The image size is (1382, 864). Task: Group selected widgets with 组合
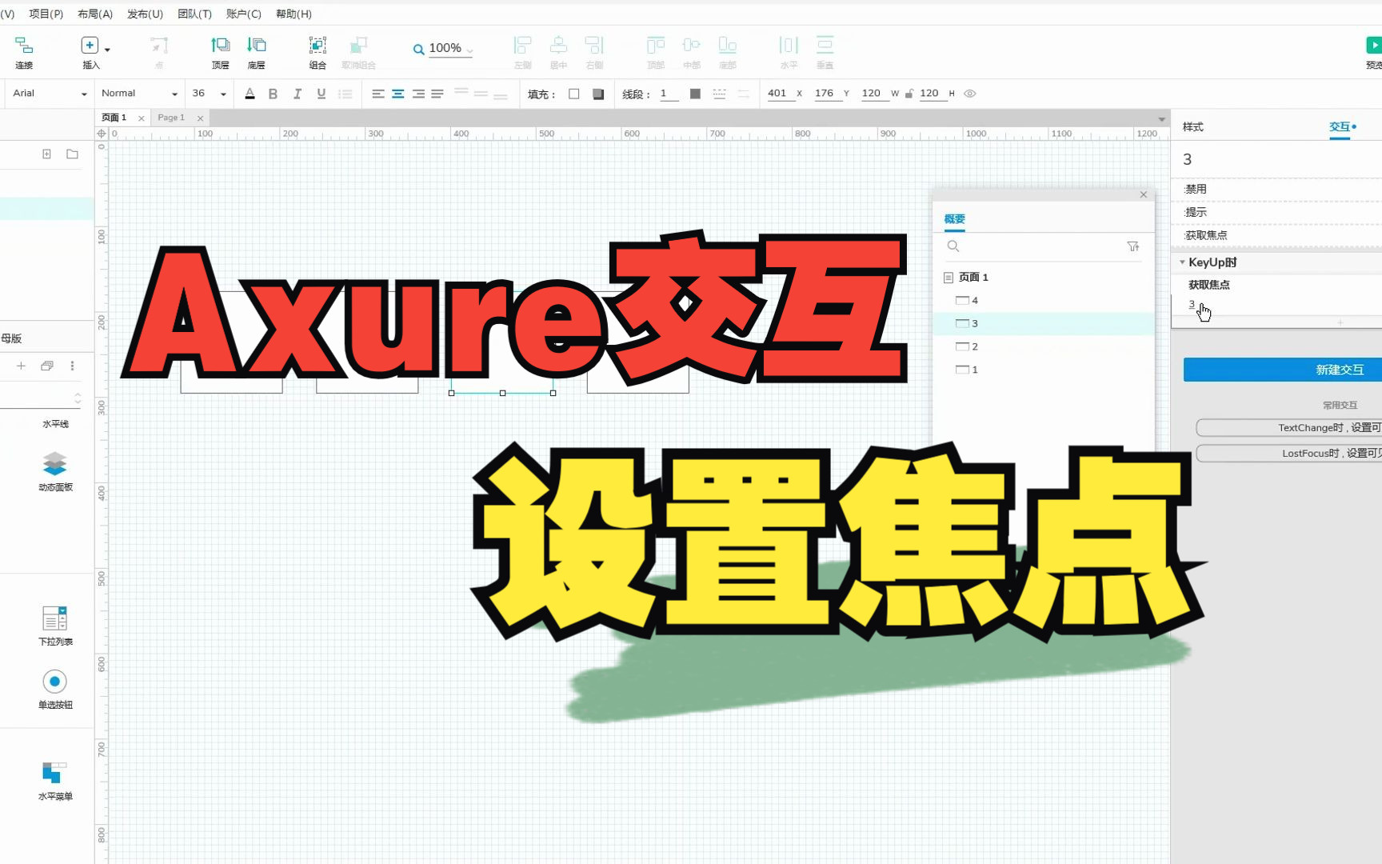[318, 52]
